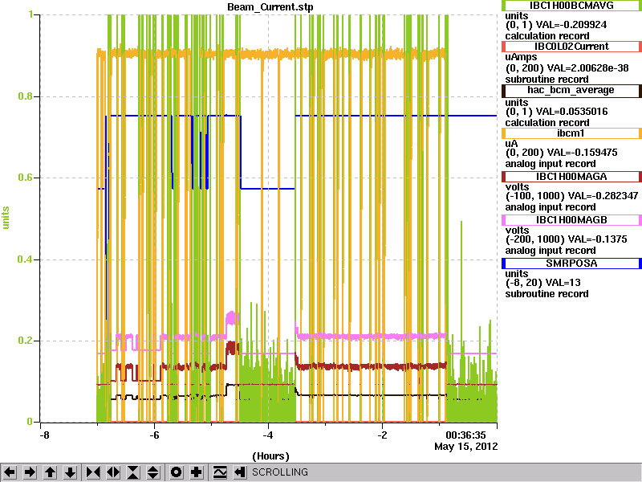
Task: Select the IBC1H00MAGB curve legend label
Action: pyautogui.click(x=571, y=220)
